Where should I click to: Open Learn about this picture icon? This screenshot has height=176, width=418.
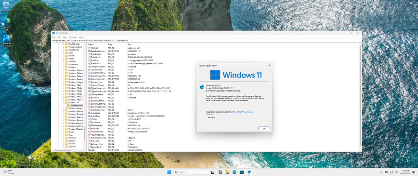6,40
